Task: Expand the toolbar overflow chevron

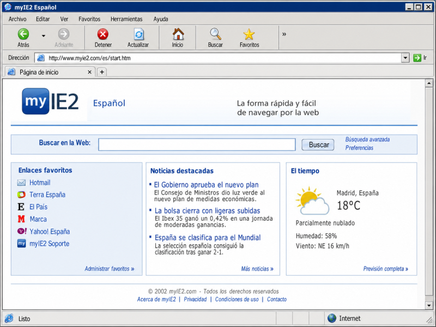Action: coord(284,34)
